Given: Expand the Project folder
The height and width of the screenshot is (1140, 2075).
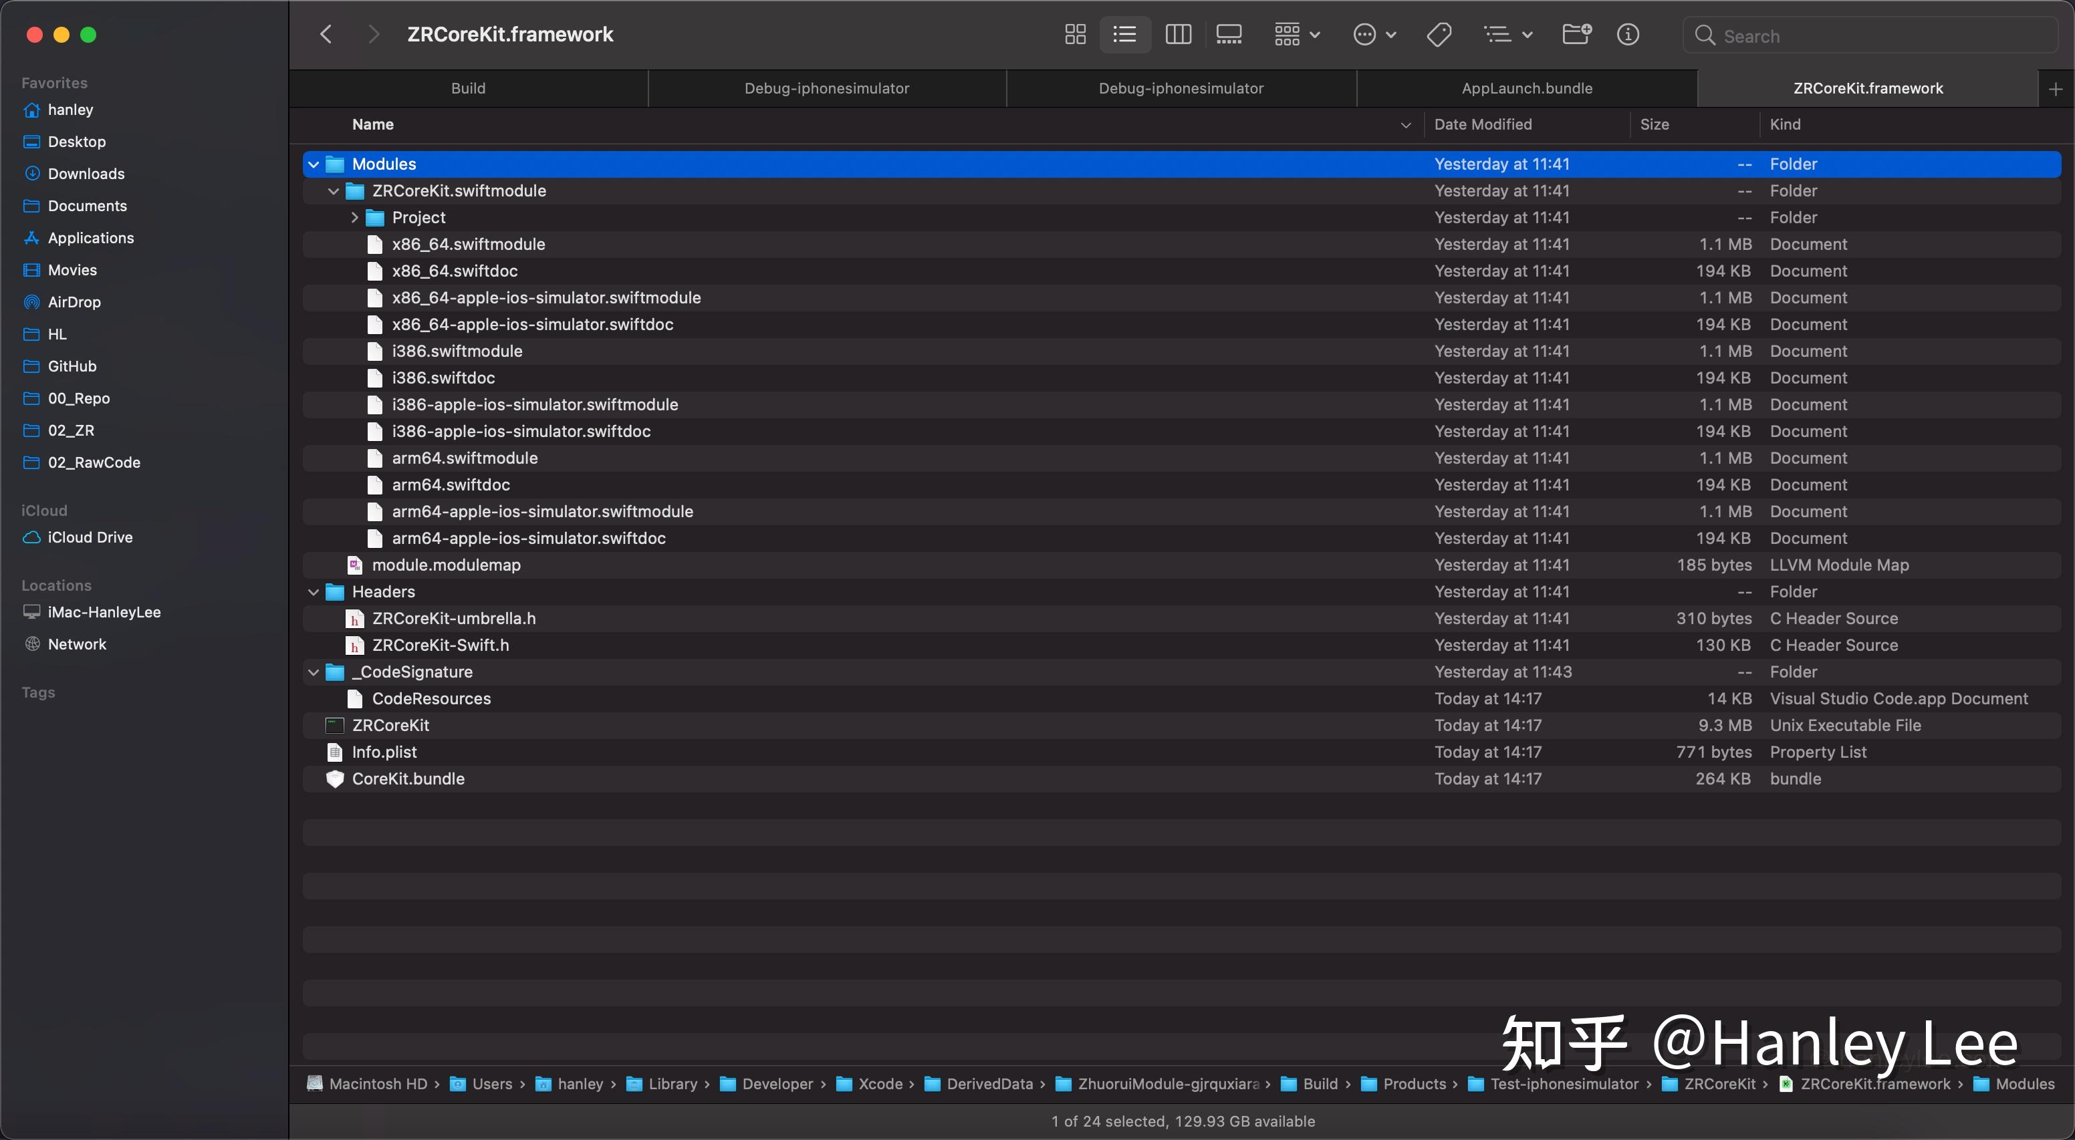Looking at the screenshot, I should tap(354, 217).
